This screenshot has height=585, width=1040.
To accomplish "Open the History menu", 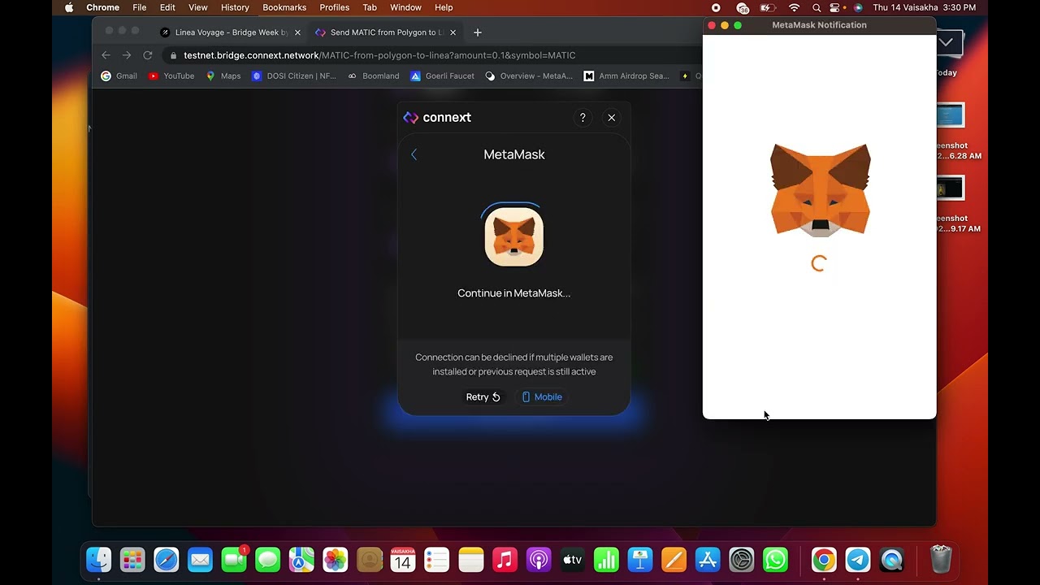I will pos(235,7).
